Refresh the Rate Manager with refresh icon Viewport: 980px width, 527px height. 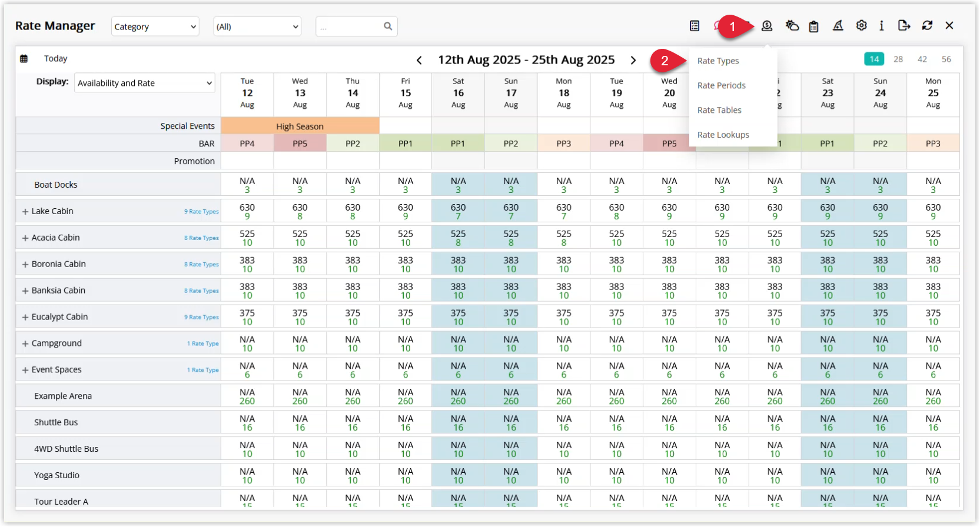click(927, 26)
